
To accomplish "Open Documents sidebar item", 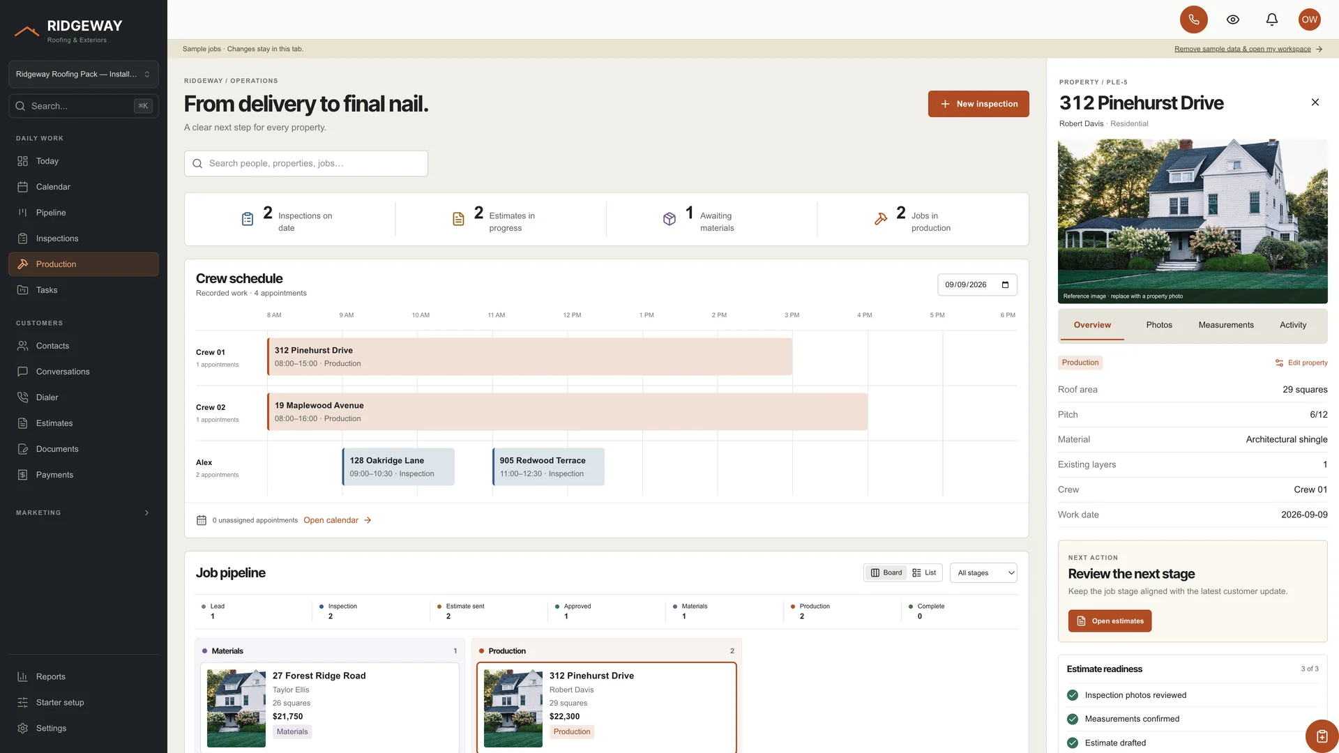I will [x=84, y=449].
